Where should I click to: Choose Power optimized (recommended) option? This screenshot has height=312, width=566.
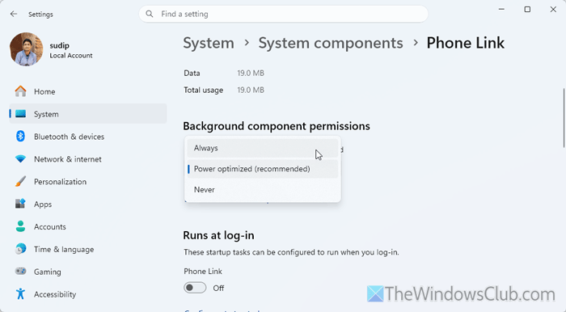(263, 169)
